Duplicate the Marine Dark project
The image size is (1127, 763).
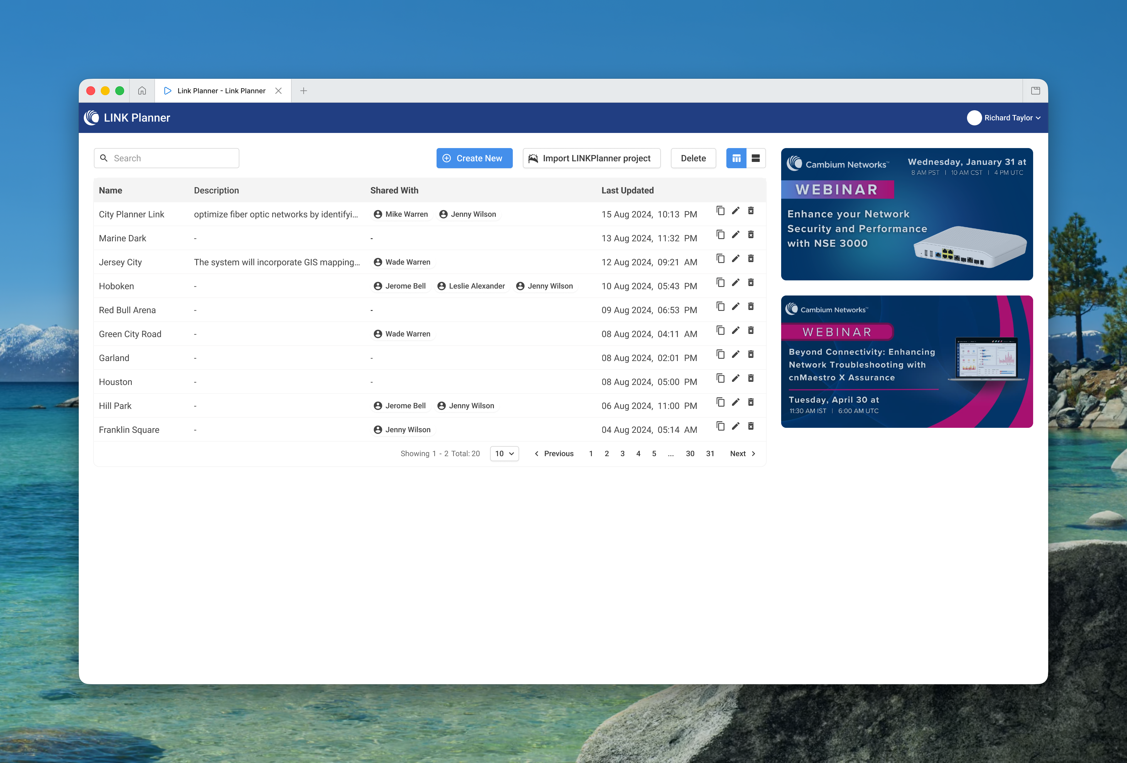[x=721, y=234]
